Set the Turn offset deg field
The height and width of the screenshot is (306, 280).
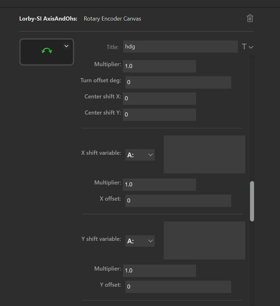(x=178, y=82)
